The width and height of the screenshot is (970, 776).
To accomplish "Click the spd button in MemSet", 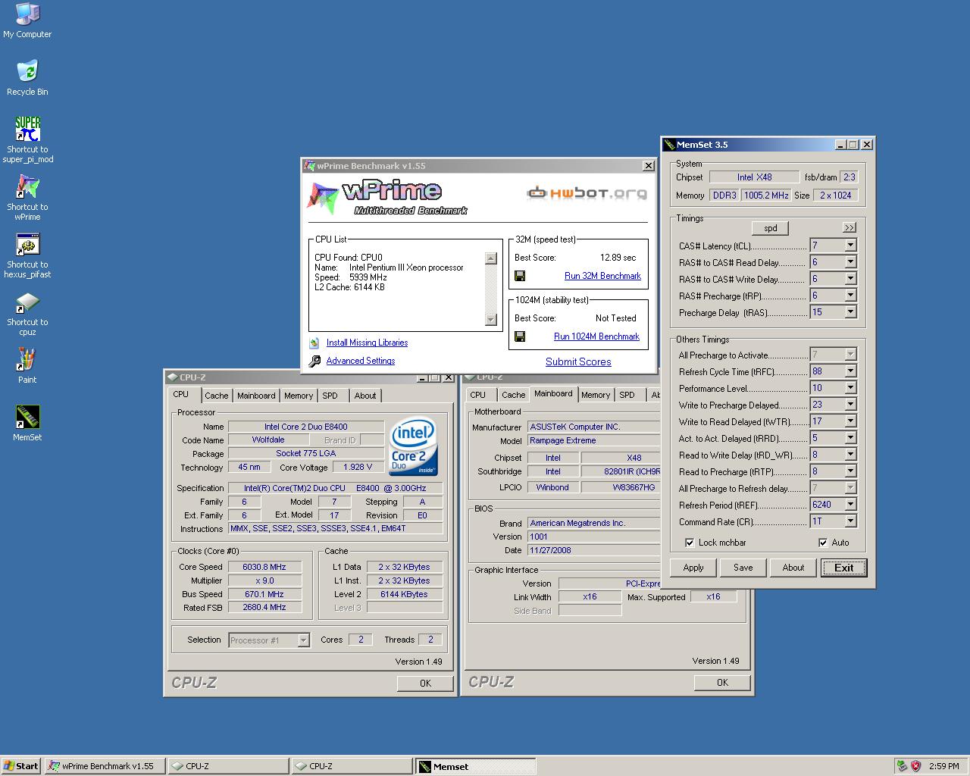I will [x=770, y=228].
